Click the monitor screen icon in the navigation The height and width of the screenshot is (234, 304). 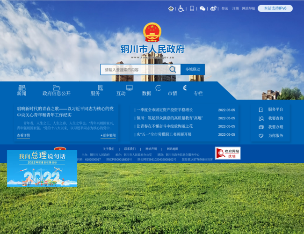click(129, 88)
